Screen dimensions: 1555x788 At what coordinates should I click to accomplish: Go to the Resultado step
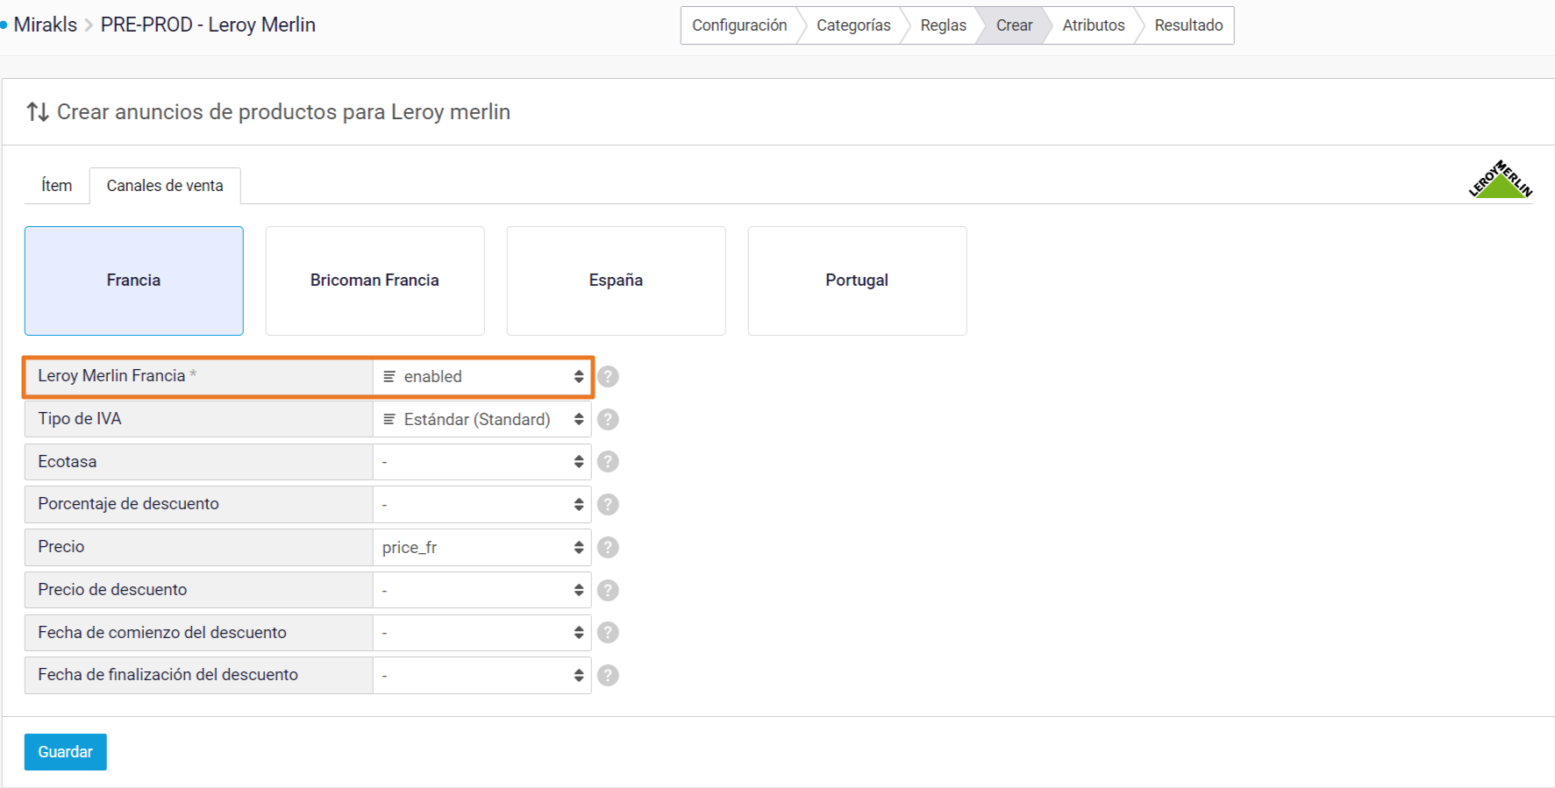(x=1188, y=25)
